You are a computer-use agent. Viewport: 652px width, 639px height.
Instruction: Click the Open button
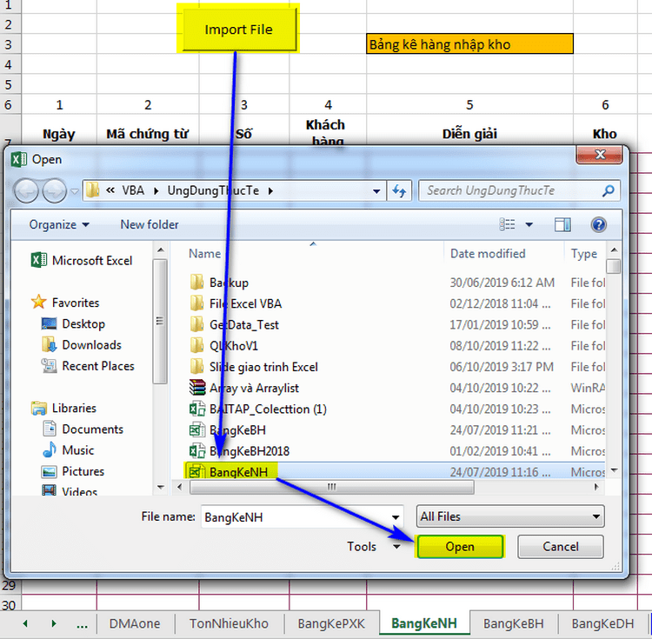click(x=460, y=546)
